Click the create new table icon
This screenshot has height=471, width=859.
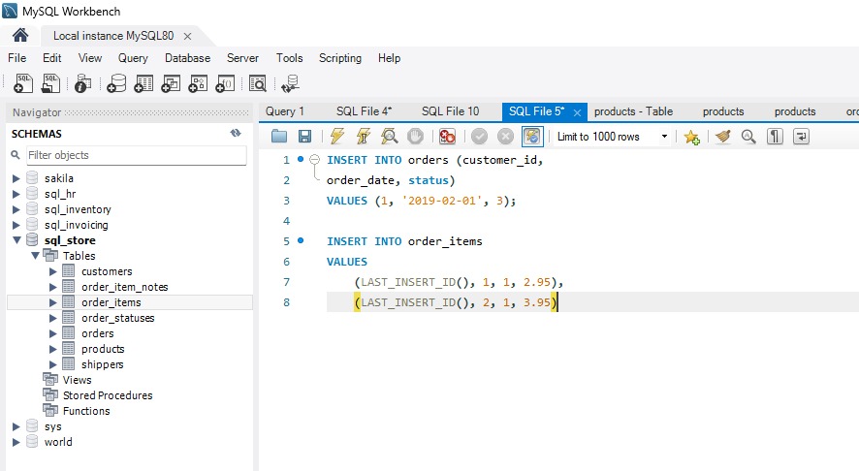coord(144,83)
